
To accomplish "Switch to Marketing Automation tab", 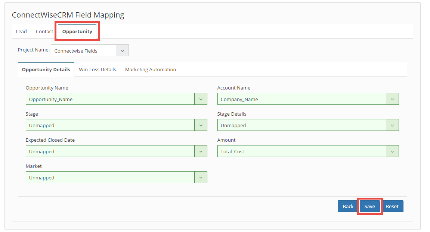I will [151, 70].
